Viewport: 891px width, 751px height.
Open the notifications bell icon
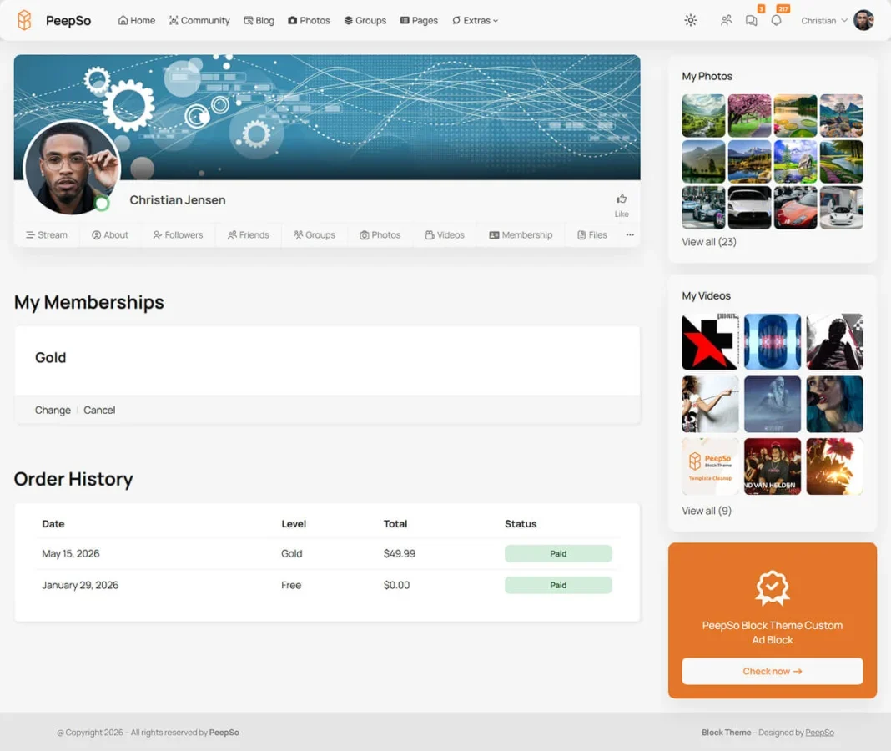776,21
